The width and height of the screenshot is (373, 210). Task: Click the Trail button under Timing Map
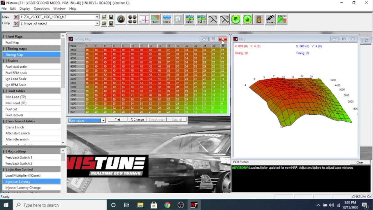click(x=118, y=120)
